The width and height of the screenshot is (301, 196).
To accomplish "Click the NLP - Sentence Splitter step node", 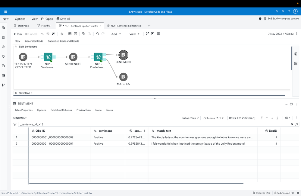I will click(48, 57).
